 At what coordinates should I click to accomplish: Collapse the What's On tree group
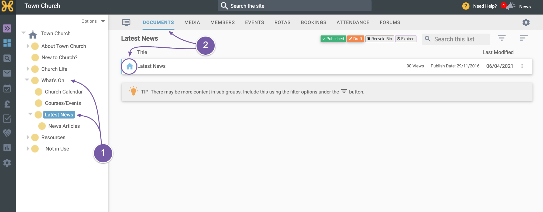click(x=27, y=80)
